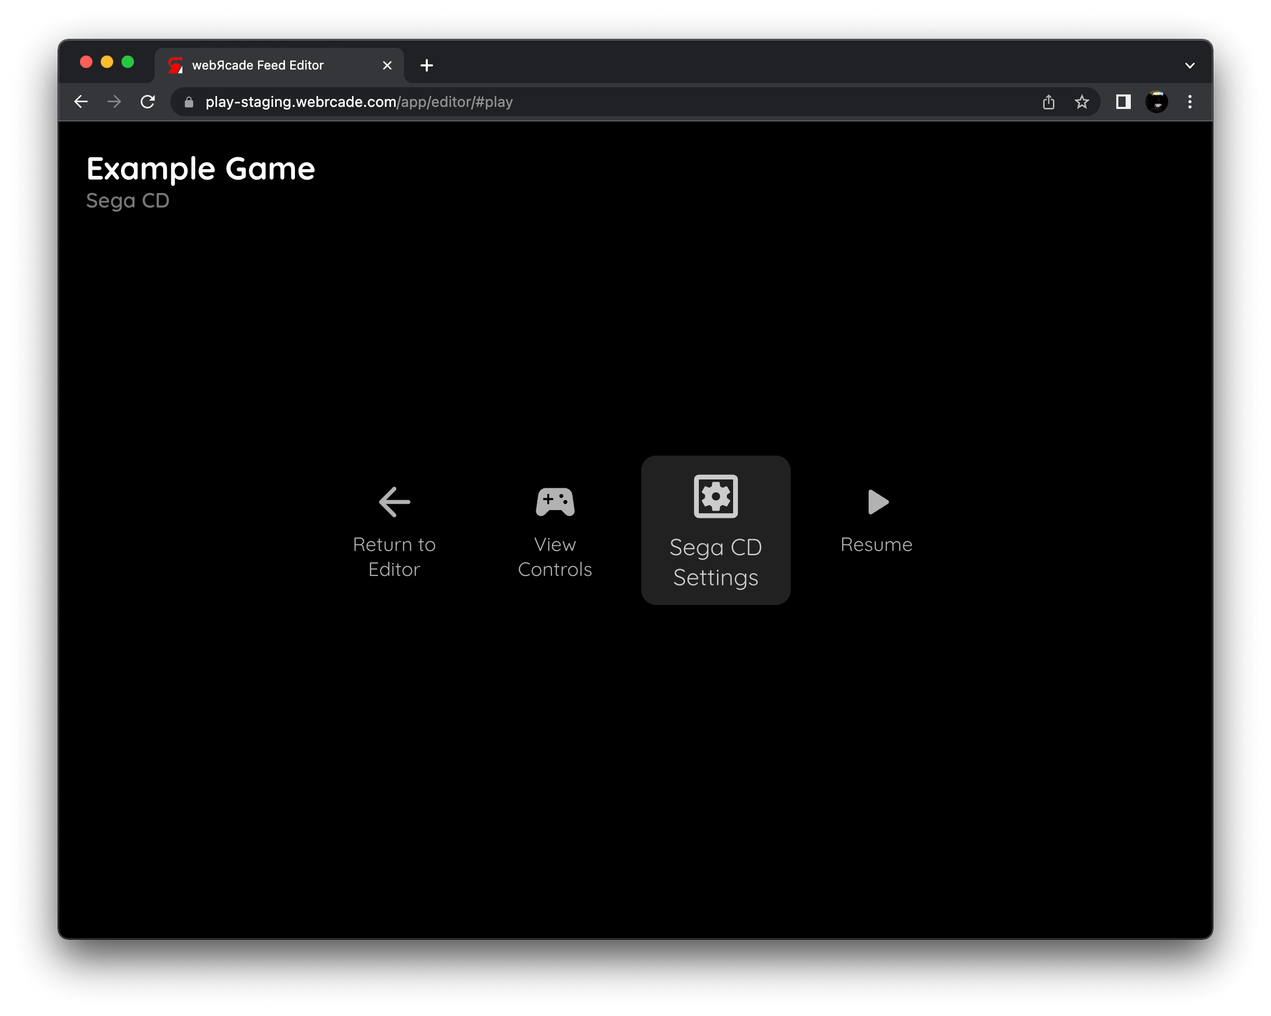Screen dimensions: 1271x1016
Task: Click the share page icon
Action: click(1048, 102)
